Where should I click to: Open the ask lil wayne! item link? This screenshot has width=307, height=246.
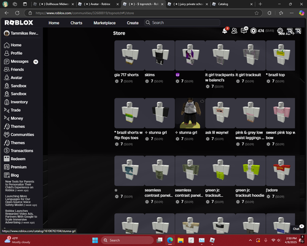217,132
